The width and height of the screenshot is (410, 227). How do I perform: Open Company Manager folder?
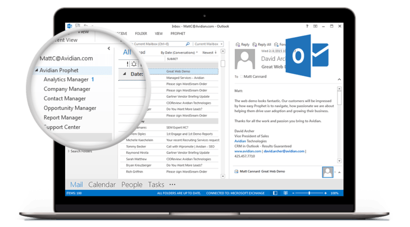click(67, 89)
